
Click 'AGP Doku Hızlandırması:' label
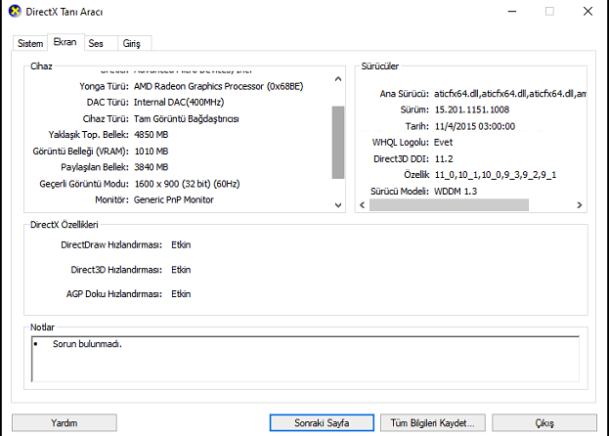pyautogui.click(x=113, y=294)
